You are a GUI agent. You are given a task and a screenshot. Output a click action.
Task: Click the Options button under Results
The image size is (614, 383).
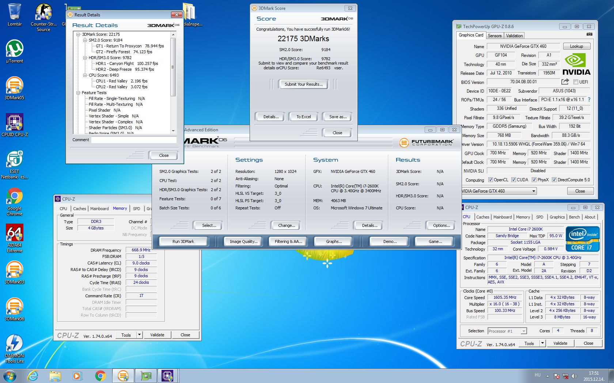pyautogui.click(x=441, y=225)
